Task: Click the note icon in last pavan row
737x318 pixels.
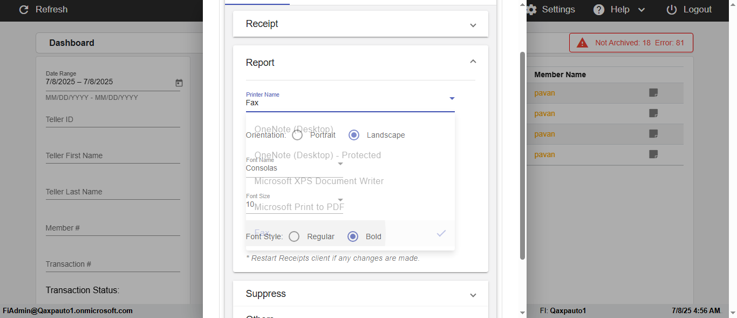Action: pos(653,154)
